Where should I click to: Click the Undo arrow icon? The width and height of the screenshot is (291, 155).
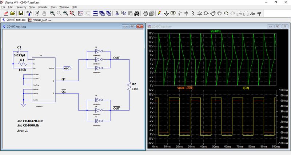pyautogui.click(x=226, y=13)
